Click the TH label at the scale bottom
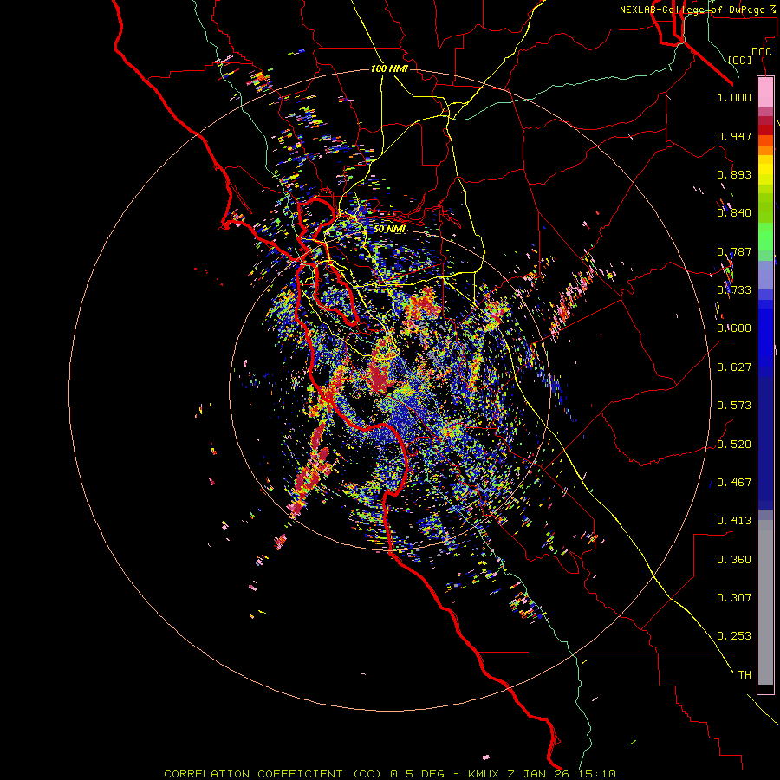 (744, 675)
